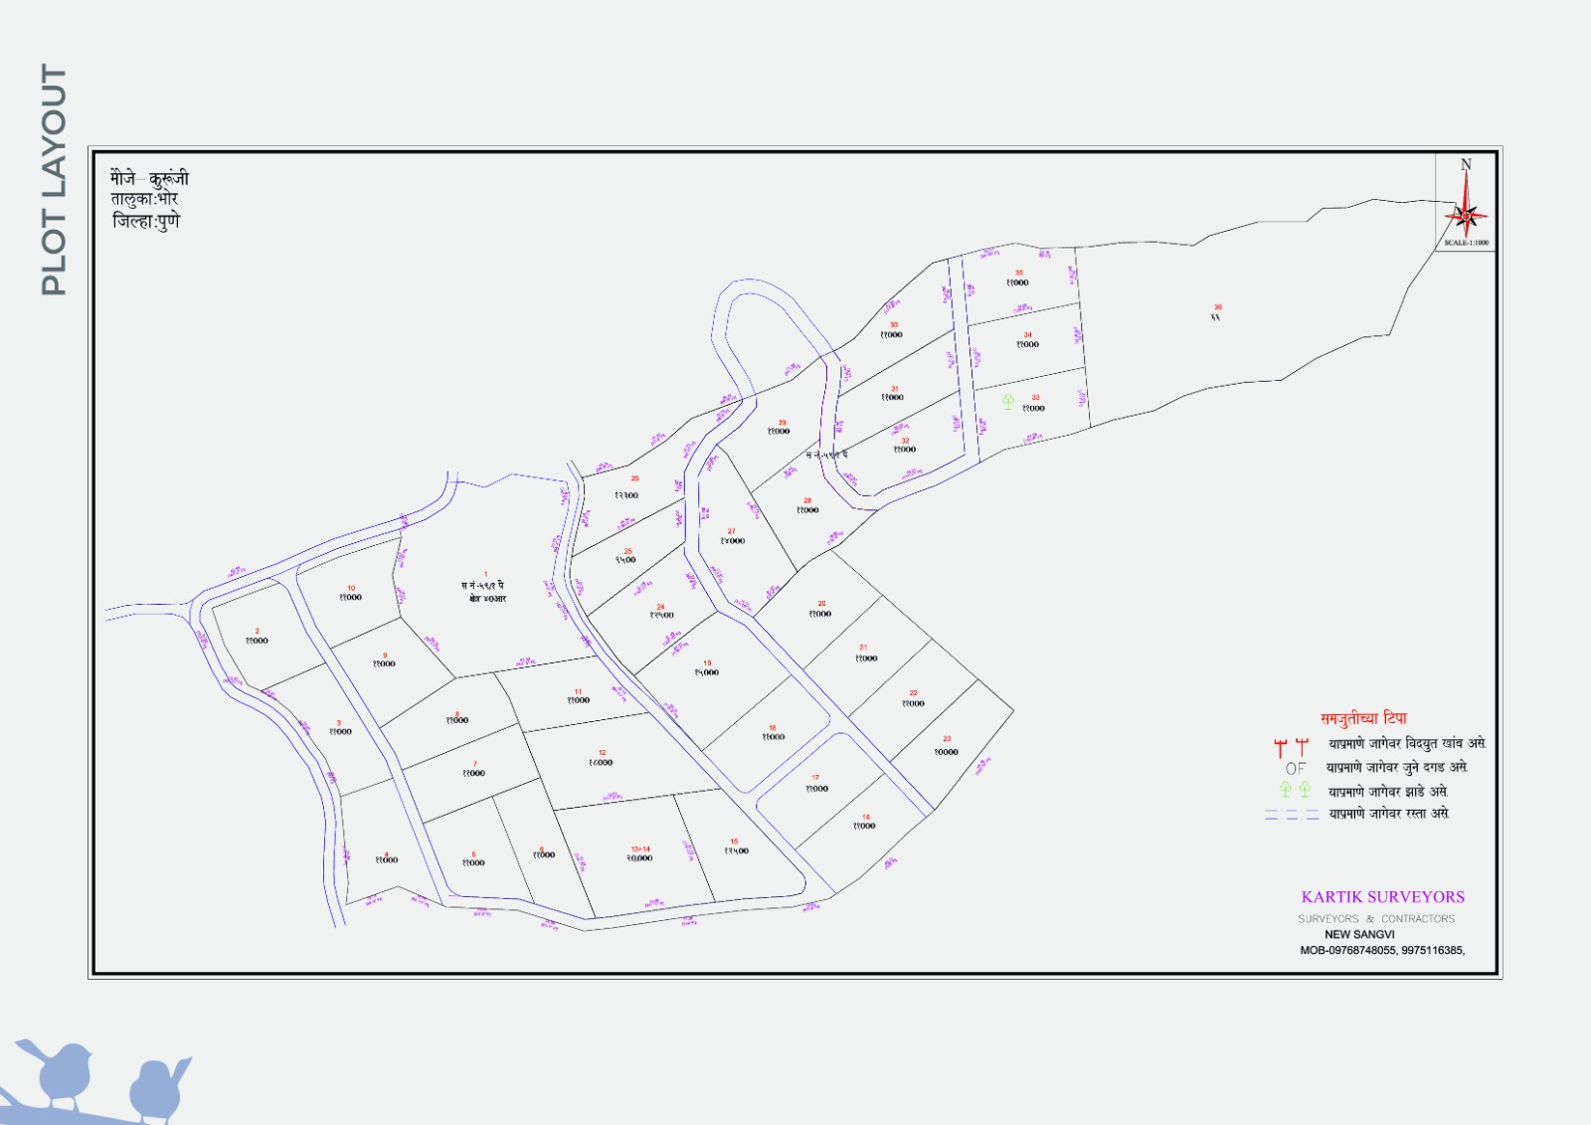The height and width of the screenshot is (1125, 1591).
Task: Click the तालुका:भोर label
Action: pos(143,199)
